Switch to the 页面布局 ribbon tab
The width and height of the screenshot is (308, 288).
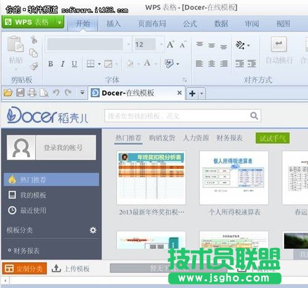coord(152,23)
